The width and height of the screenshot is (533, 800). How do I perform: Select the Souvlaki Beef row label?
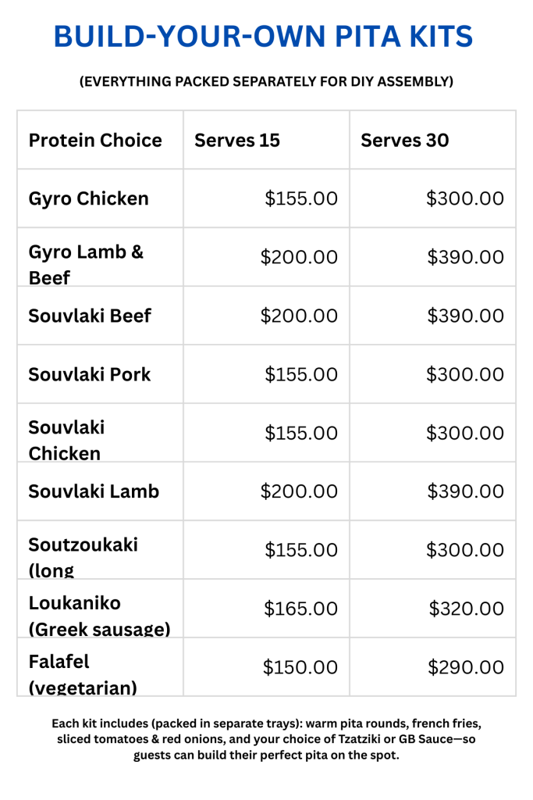[x=90, y=316]
